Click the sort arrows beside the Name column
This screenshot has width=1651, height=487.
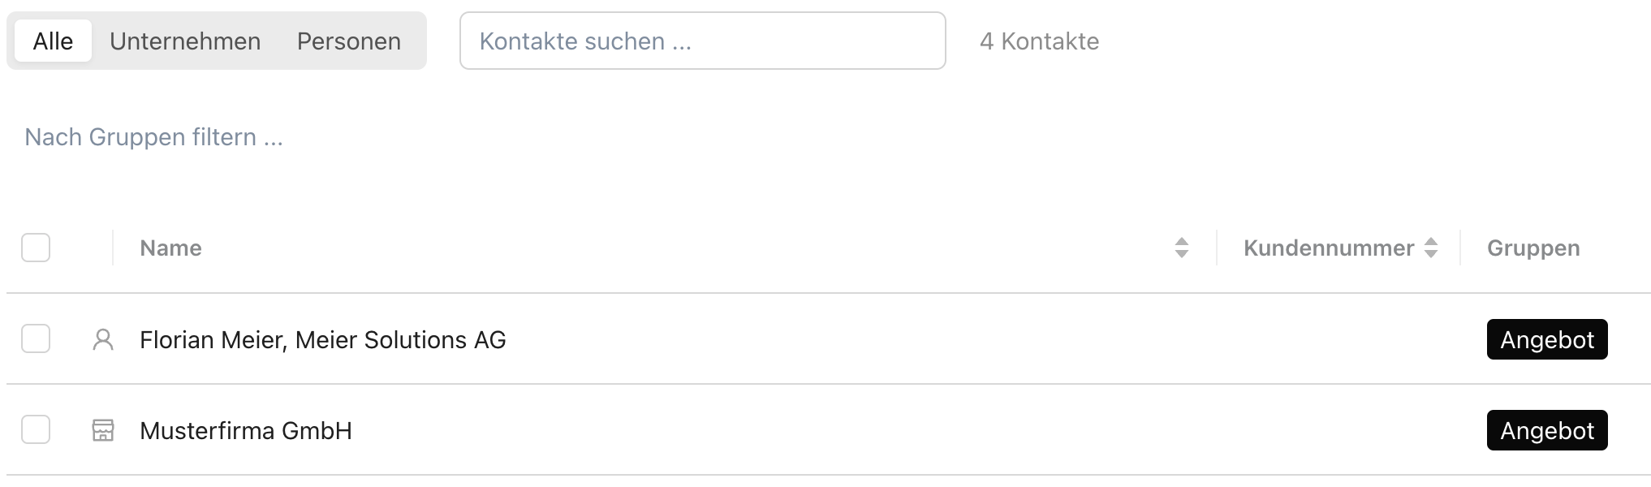coord(1182,248)
